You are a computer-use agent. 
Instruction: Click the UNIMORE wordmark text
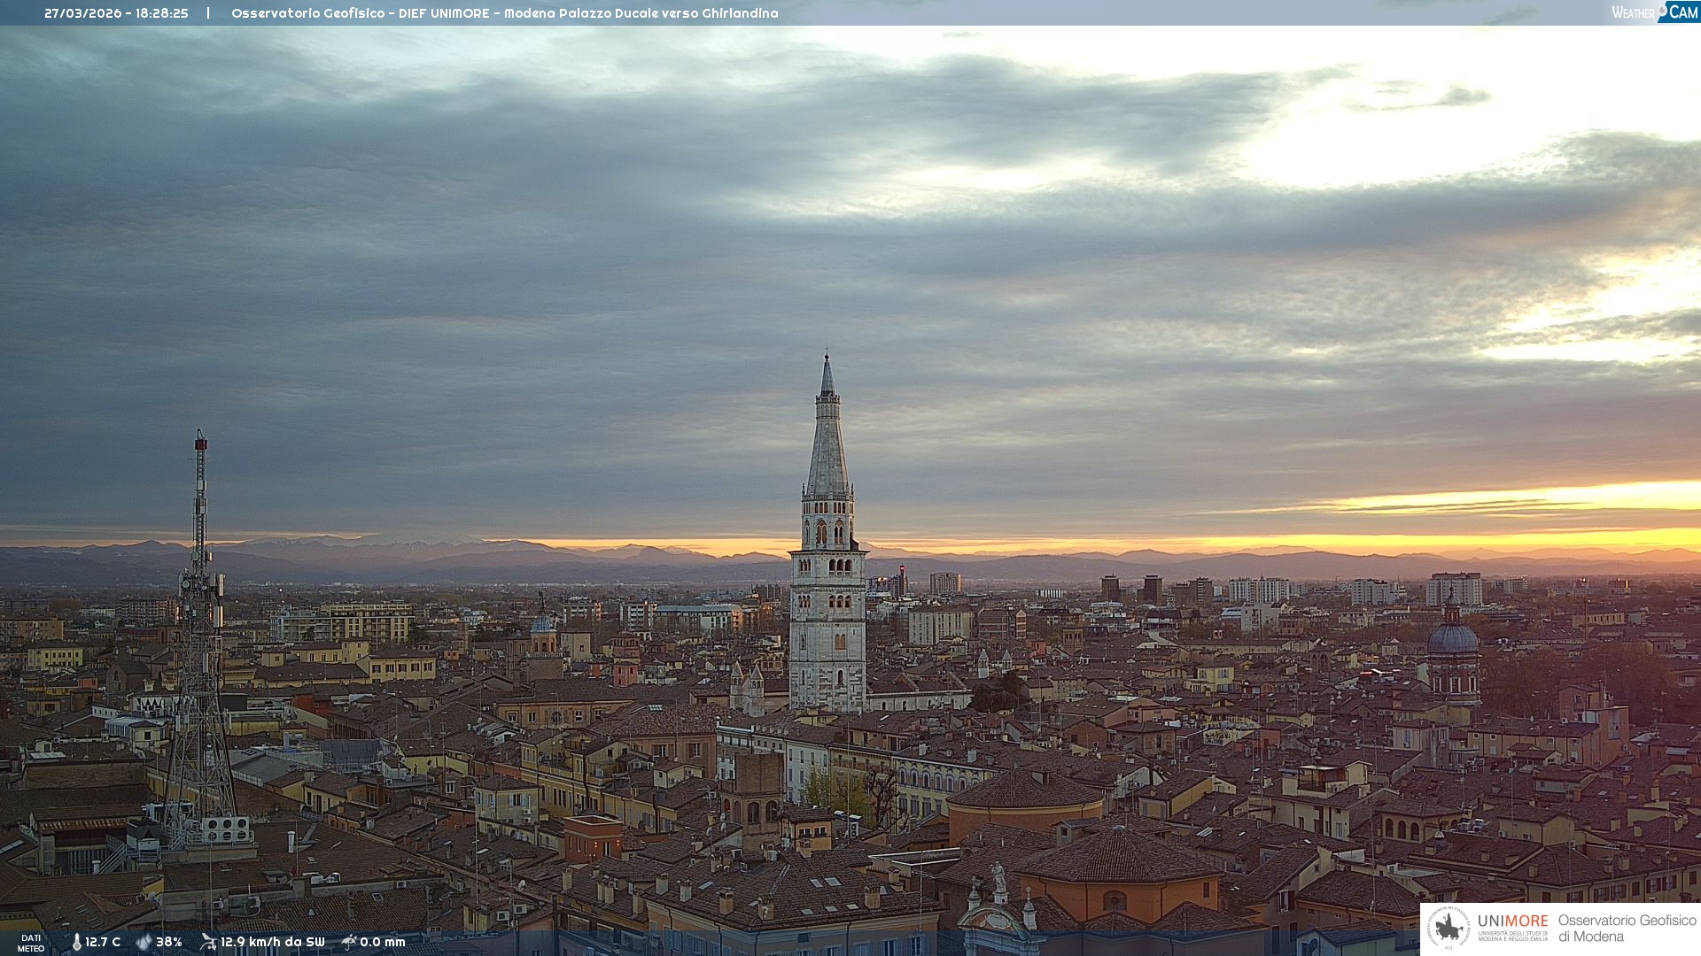1512,921
